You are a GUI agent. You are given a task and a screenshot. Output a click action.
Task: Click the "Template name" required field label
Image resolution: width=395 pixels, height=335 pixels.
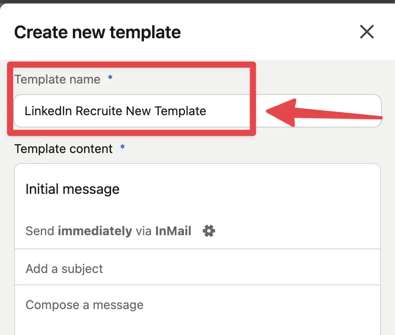[x=57, y=80]
